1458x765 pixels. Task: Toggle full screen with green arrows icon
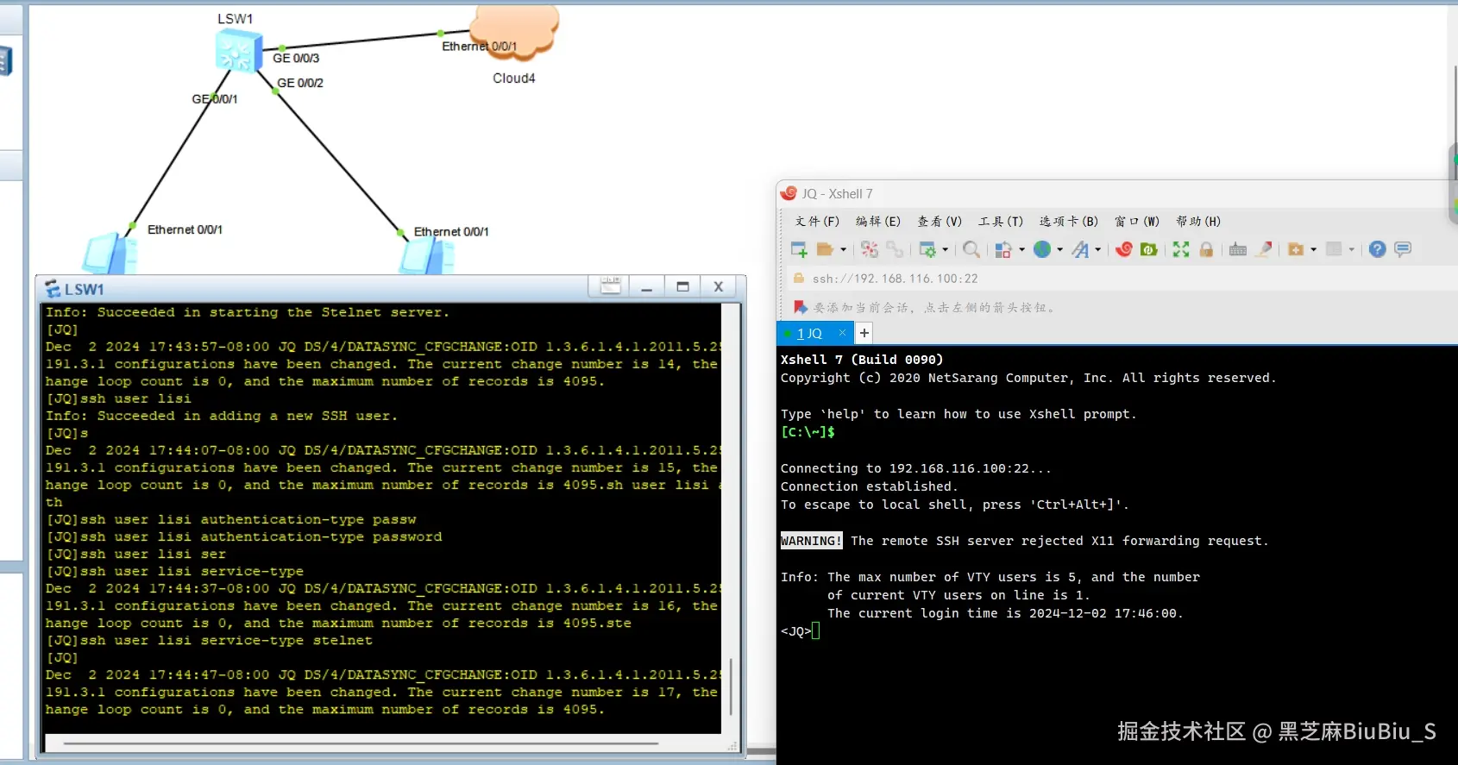coord(1181,249)
